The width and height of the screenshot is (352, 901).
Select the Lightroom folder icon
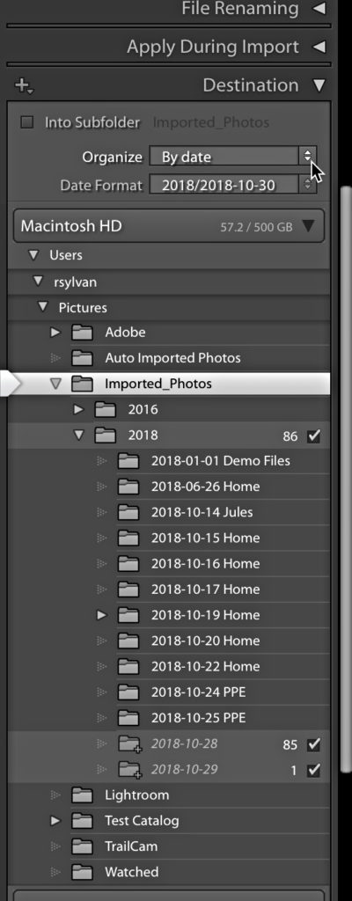[x=82, y=795]
